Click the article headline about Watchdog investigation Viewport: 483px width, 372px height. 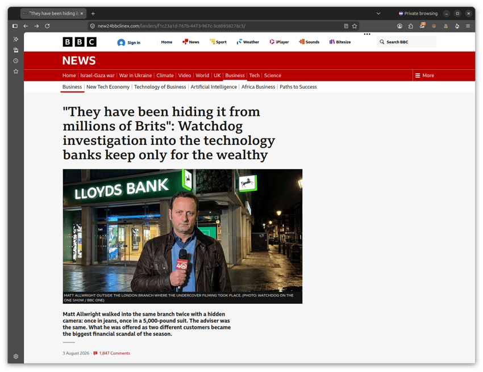coord(169,133)
